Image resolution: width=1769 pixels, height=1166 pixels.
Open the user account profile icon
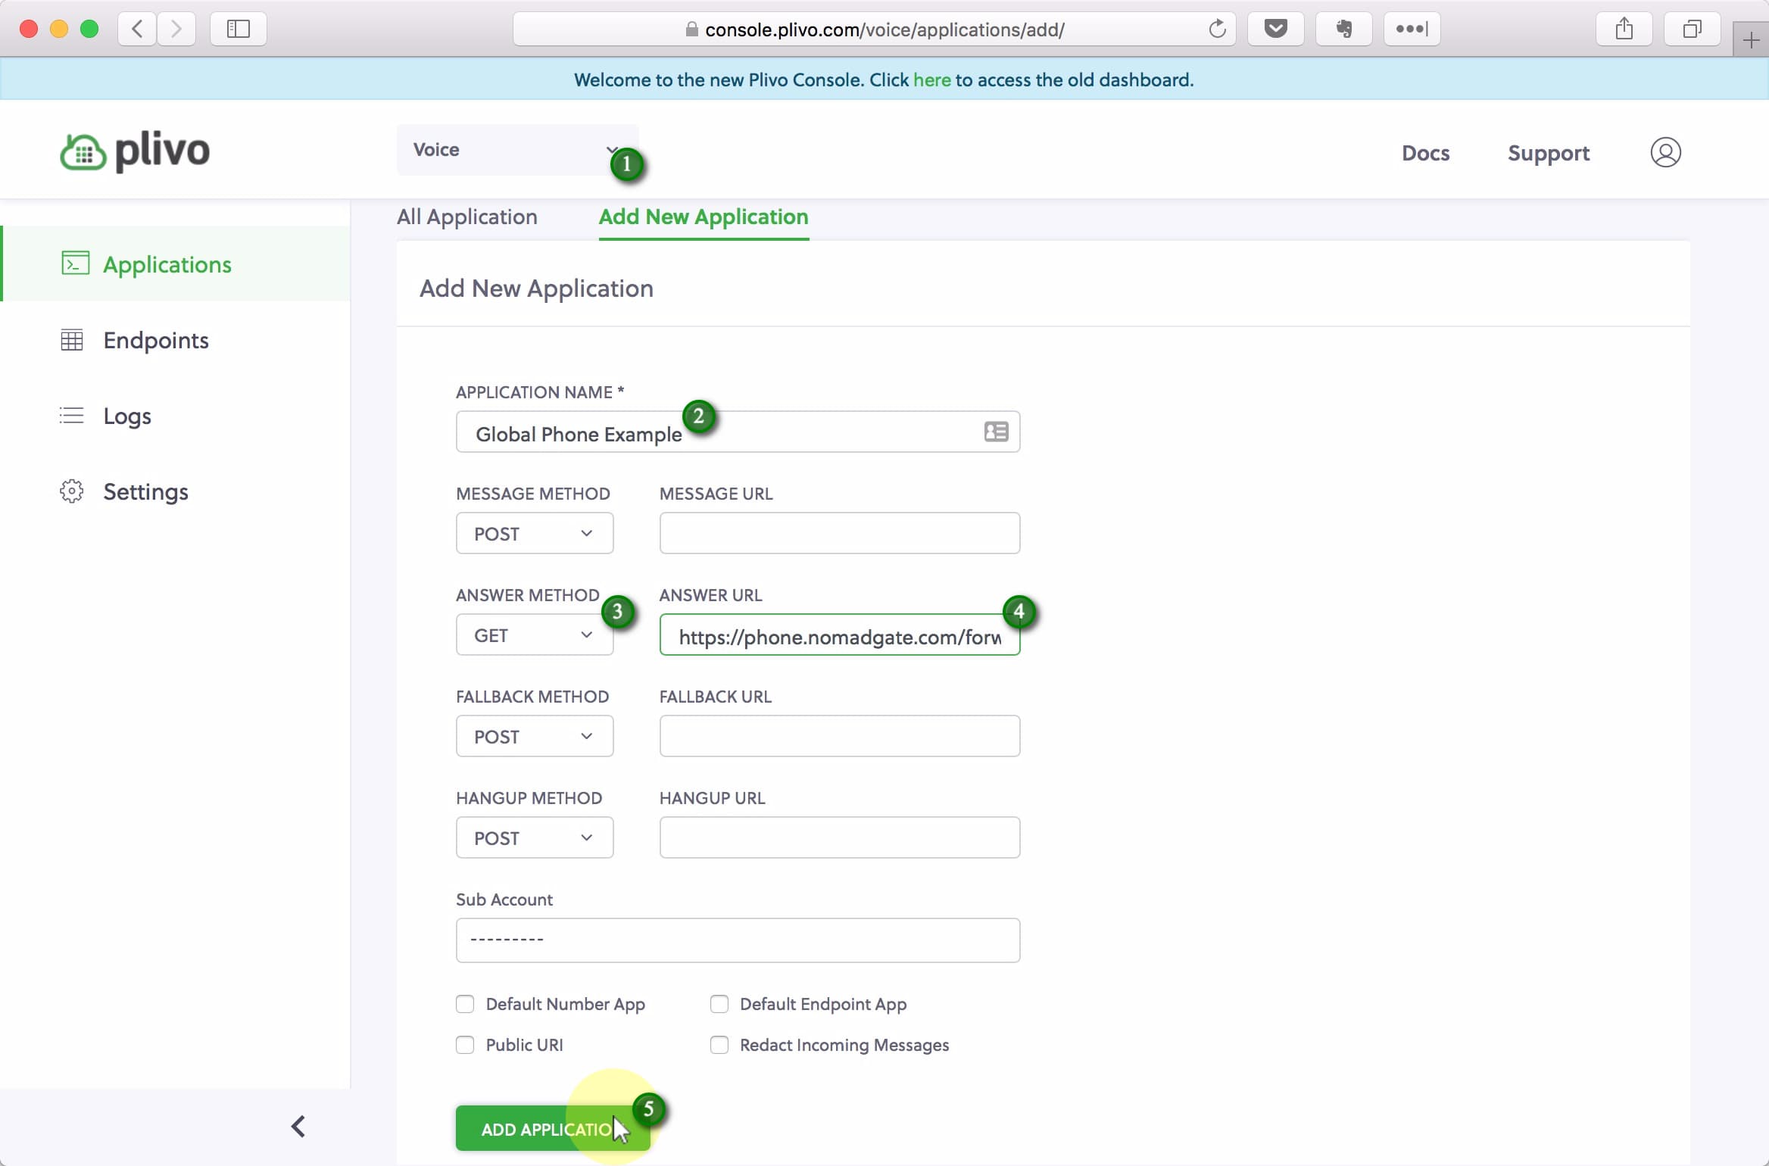pos(1665,152)
